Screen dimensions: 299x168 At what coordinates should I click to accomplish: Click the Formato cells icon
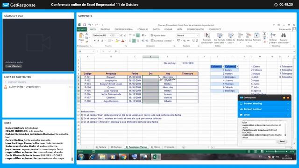click(x=256, y=35)
